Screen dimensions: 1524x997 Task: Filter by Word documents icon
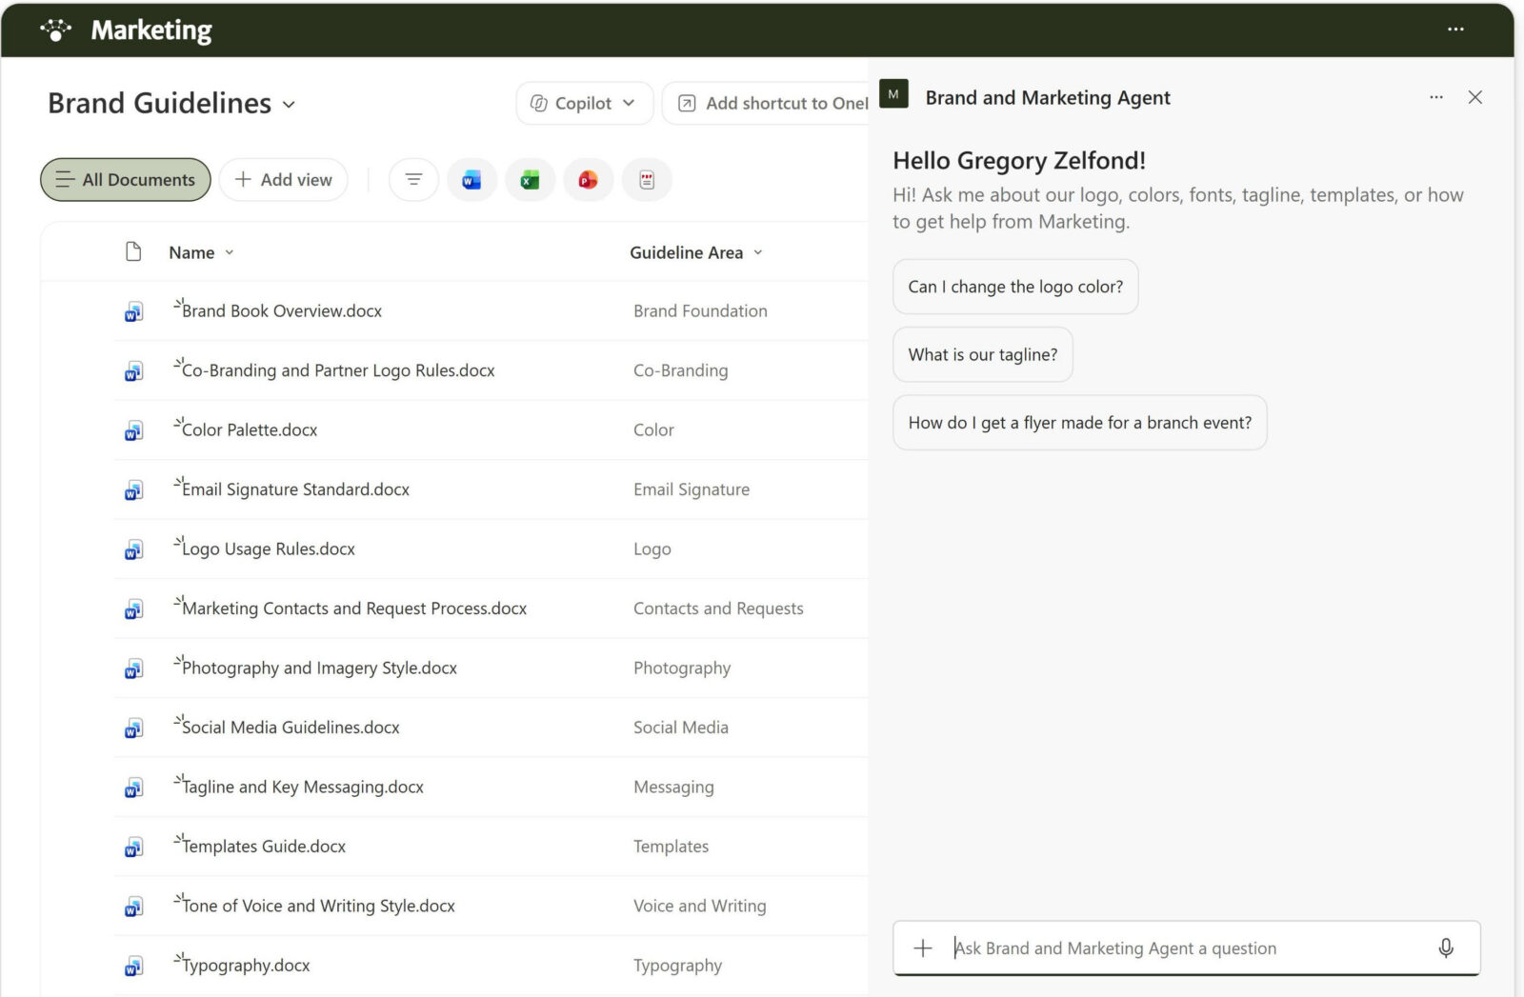tap(471, 180)
